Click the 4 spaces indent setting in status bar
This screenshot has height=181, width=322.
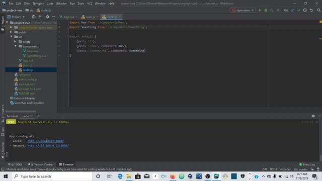point(285,169)
